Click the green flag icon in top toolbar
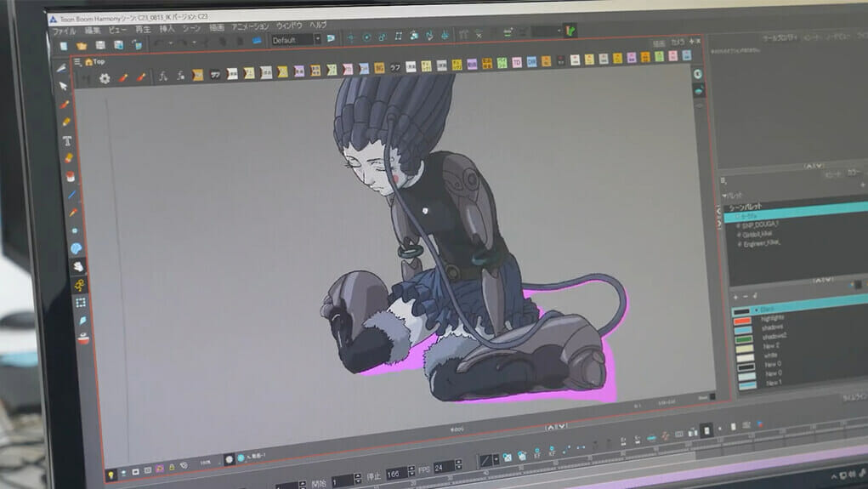This screenshot has height=489, width=868. tap(570, 31)
